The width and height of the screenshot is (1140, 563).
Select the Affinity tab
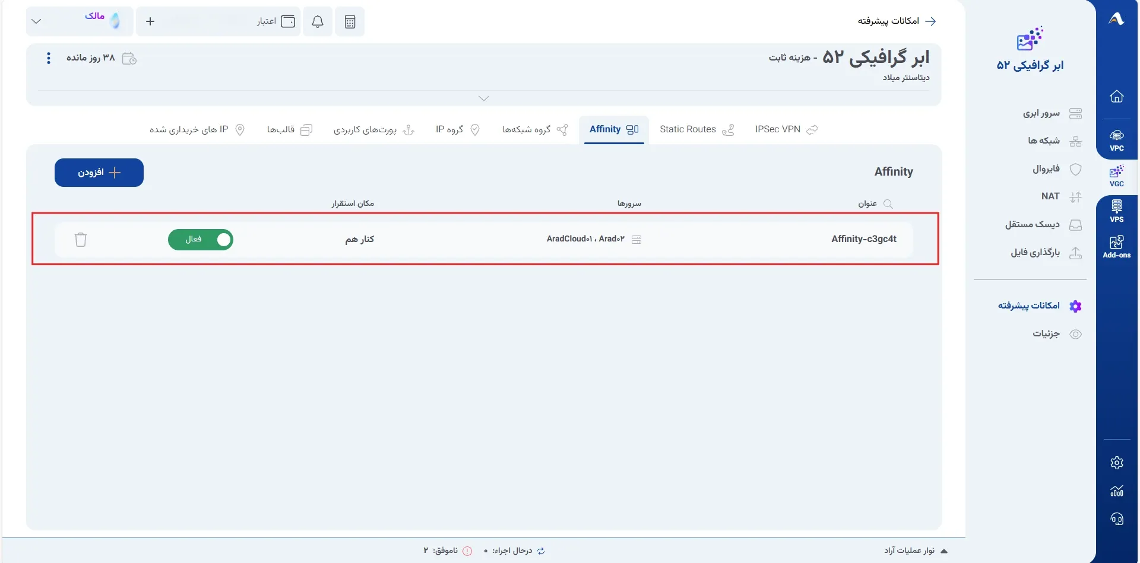point(614,129)
